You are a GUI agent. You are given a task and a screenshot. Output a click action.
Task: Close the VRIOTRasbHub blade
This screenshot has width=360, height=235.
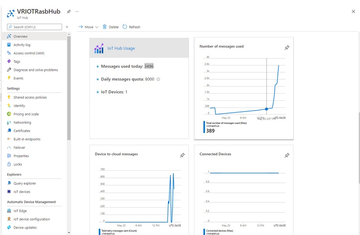[353, 12]
